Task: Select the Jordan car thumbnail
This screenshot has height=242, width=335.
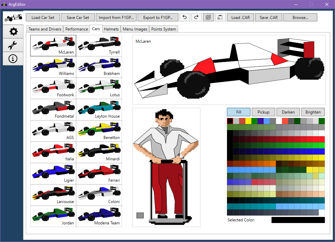Action: point(53,216)
